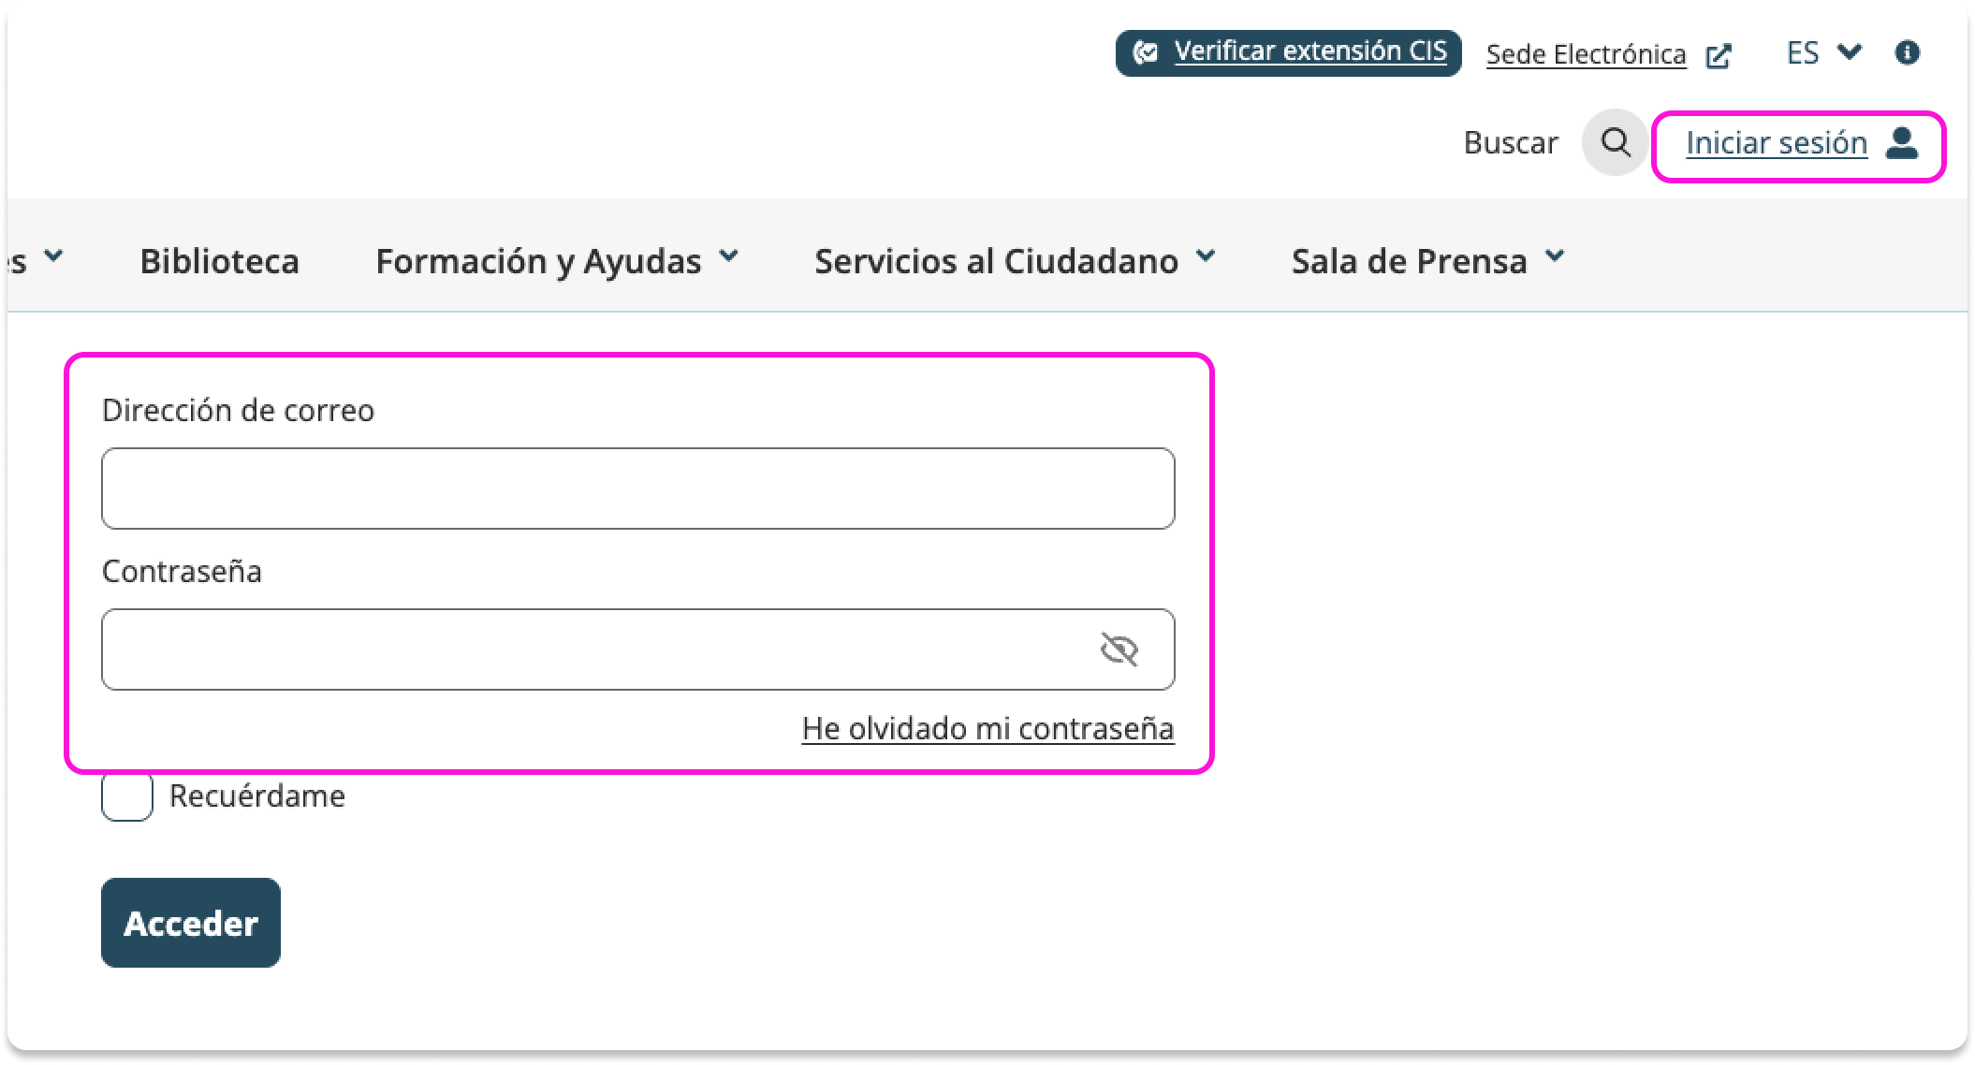
Task: Expand the Sala de Prensa menu
Action: coord(1427,260)
